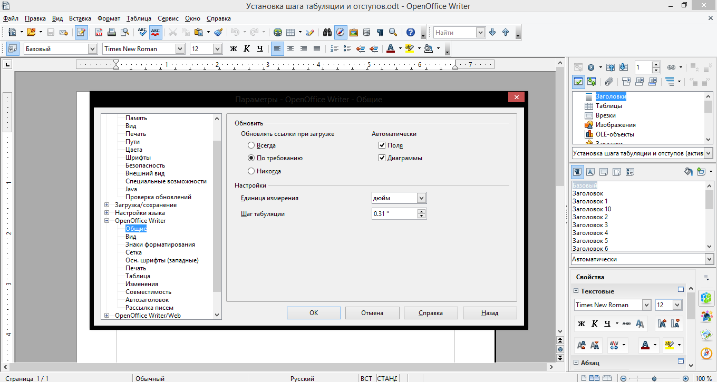Click the Справка button in the dialog
This screenshot has height=382, width=717.
[431, 313]
